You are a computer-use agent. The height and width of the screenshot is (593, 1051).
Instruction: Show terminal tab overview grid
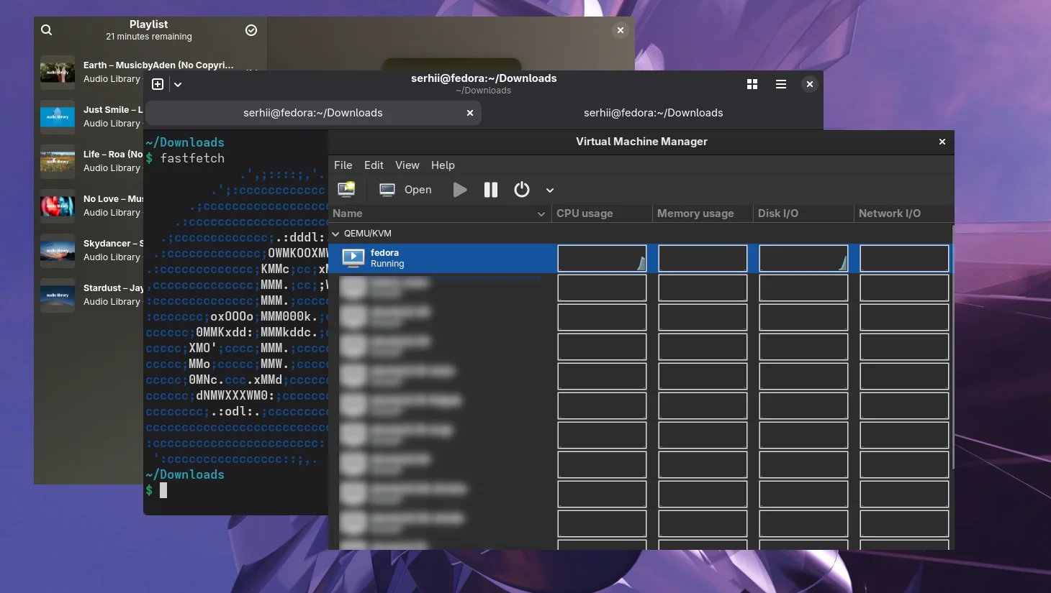click(x=752, y=84)
